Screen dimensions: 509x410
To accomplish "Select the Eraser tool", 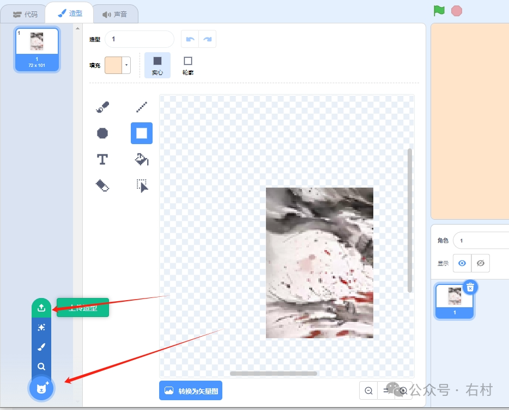I will (102, 185).
